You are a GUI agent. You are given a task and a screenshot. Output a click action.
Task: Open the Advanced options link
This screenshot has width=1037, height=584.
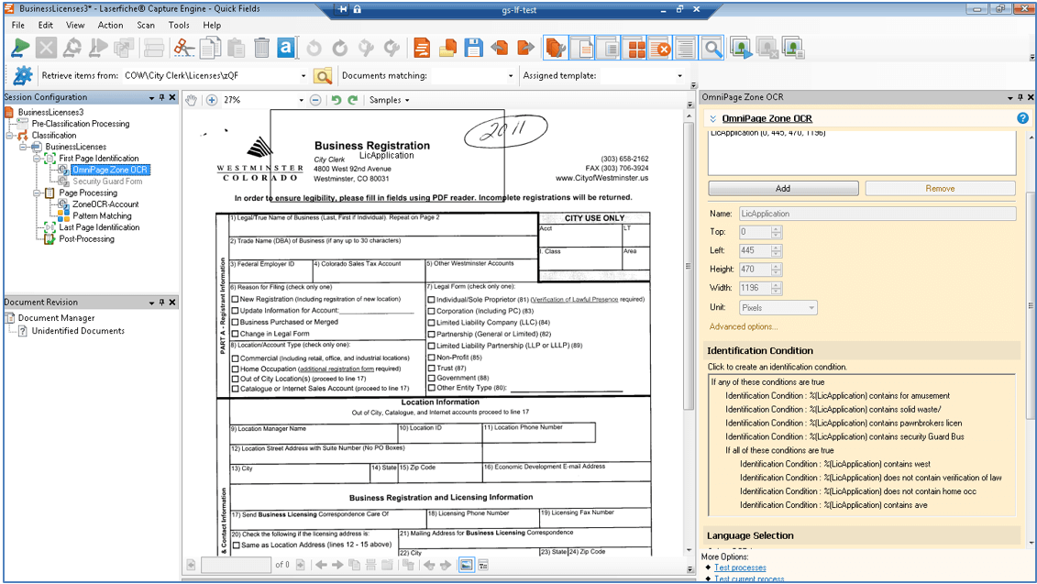(x=744, y=326)
